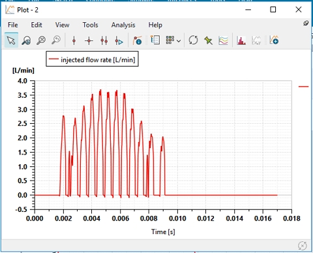Click the red curve marker right of plot
Image resolution: width=313 pixels, height=253 pixels.
click(303, 87)
